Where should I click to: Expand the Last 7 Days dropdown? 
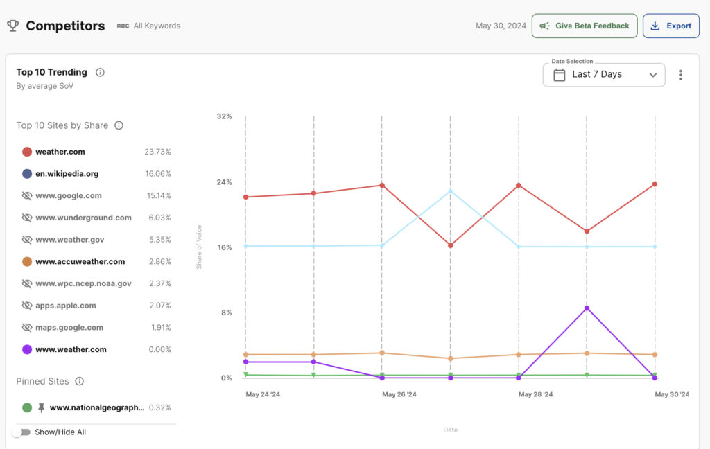(603, 75)
